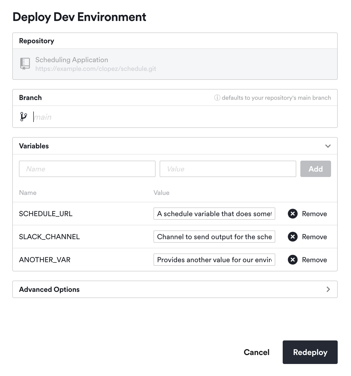
Task: Select the Scheduling Application repository link
Action: [72, 60]
